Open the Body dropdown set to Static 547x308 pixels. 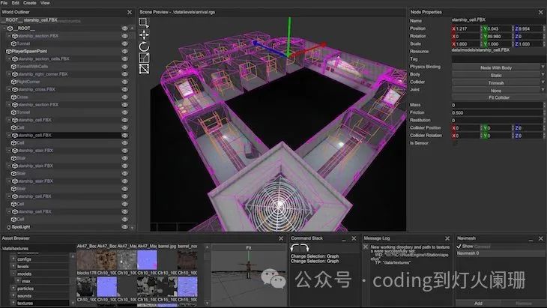tap(496, 75)
